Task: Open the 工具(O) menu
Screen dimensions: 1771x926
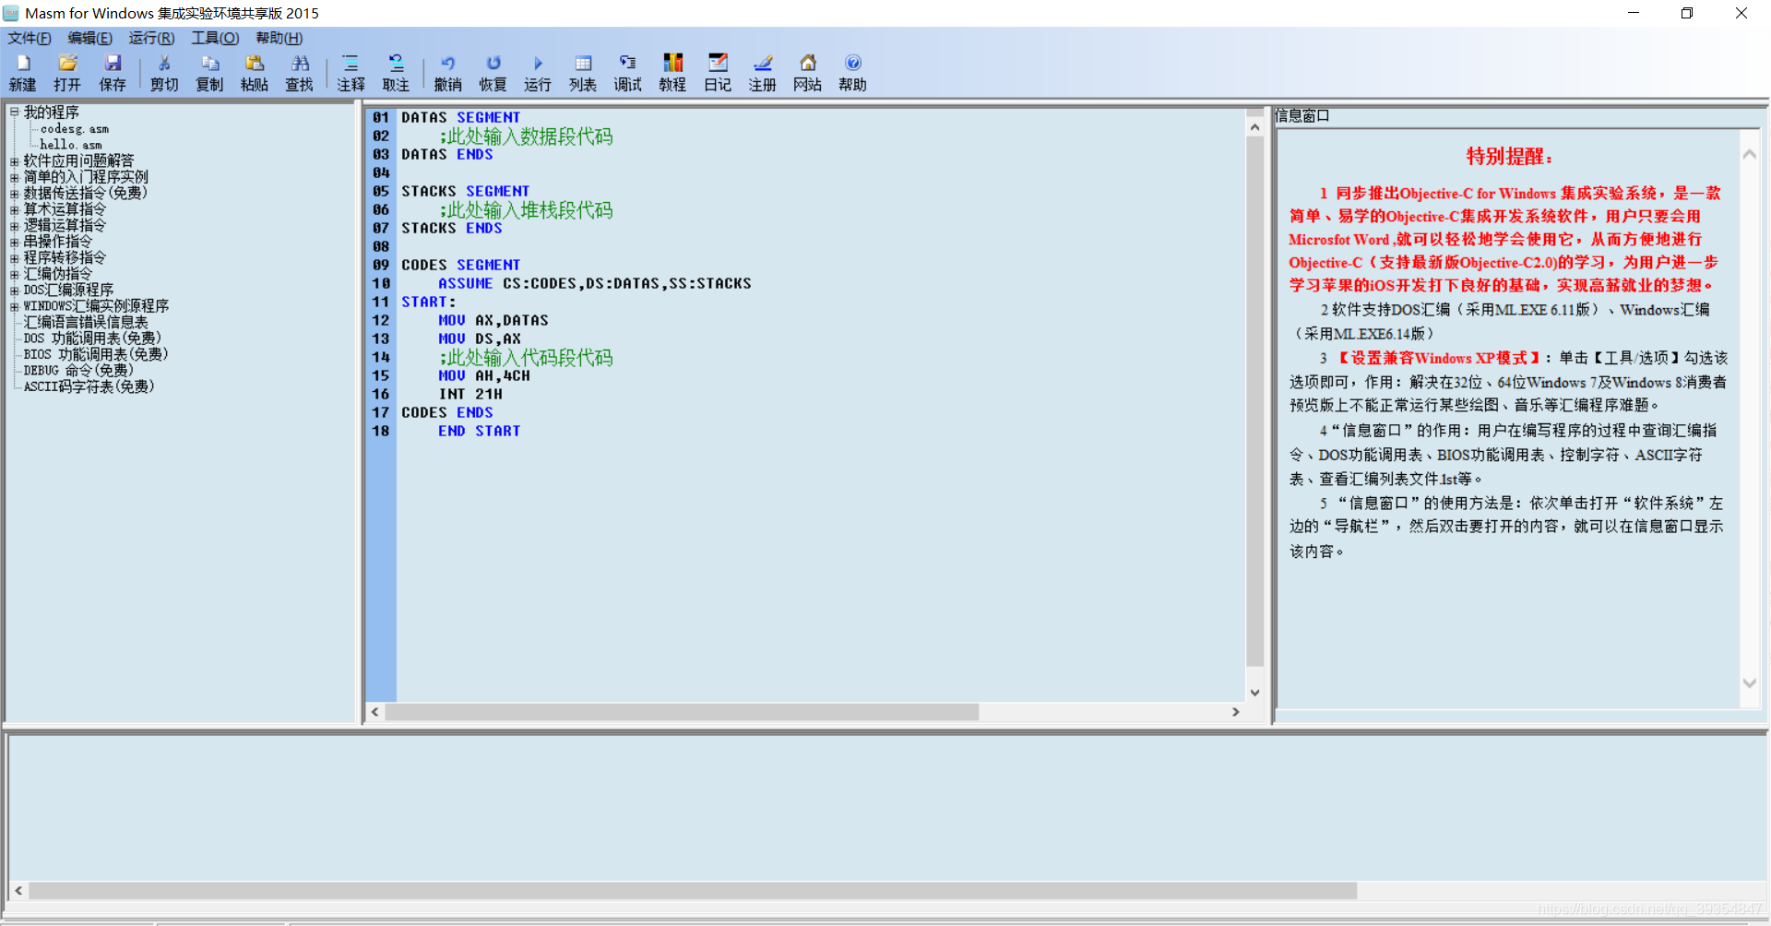Action: [x=215, y=38]
